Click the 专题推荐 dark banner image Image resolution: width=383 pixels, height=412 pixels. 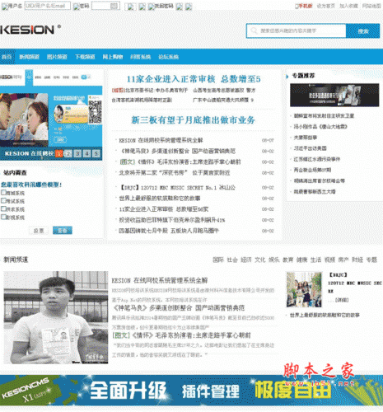pos(334,95)
